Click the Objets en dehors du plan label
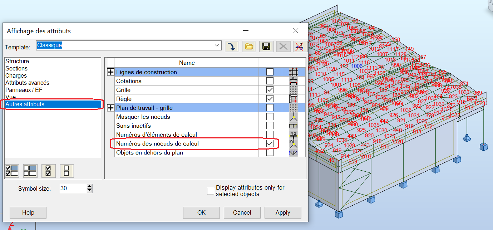The height and width of the screenshot is (230, 493). 149,152
